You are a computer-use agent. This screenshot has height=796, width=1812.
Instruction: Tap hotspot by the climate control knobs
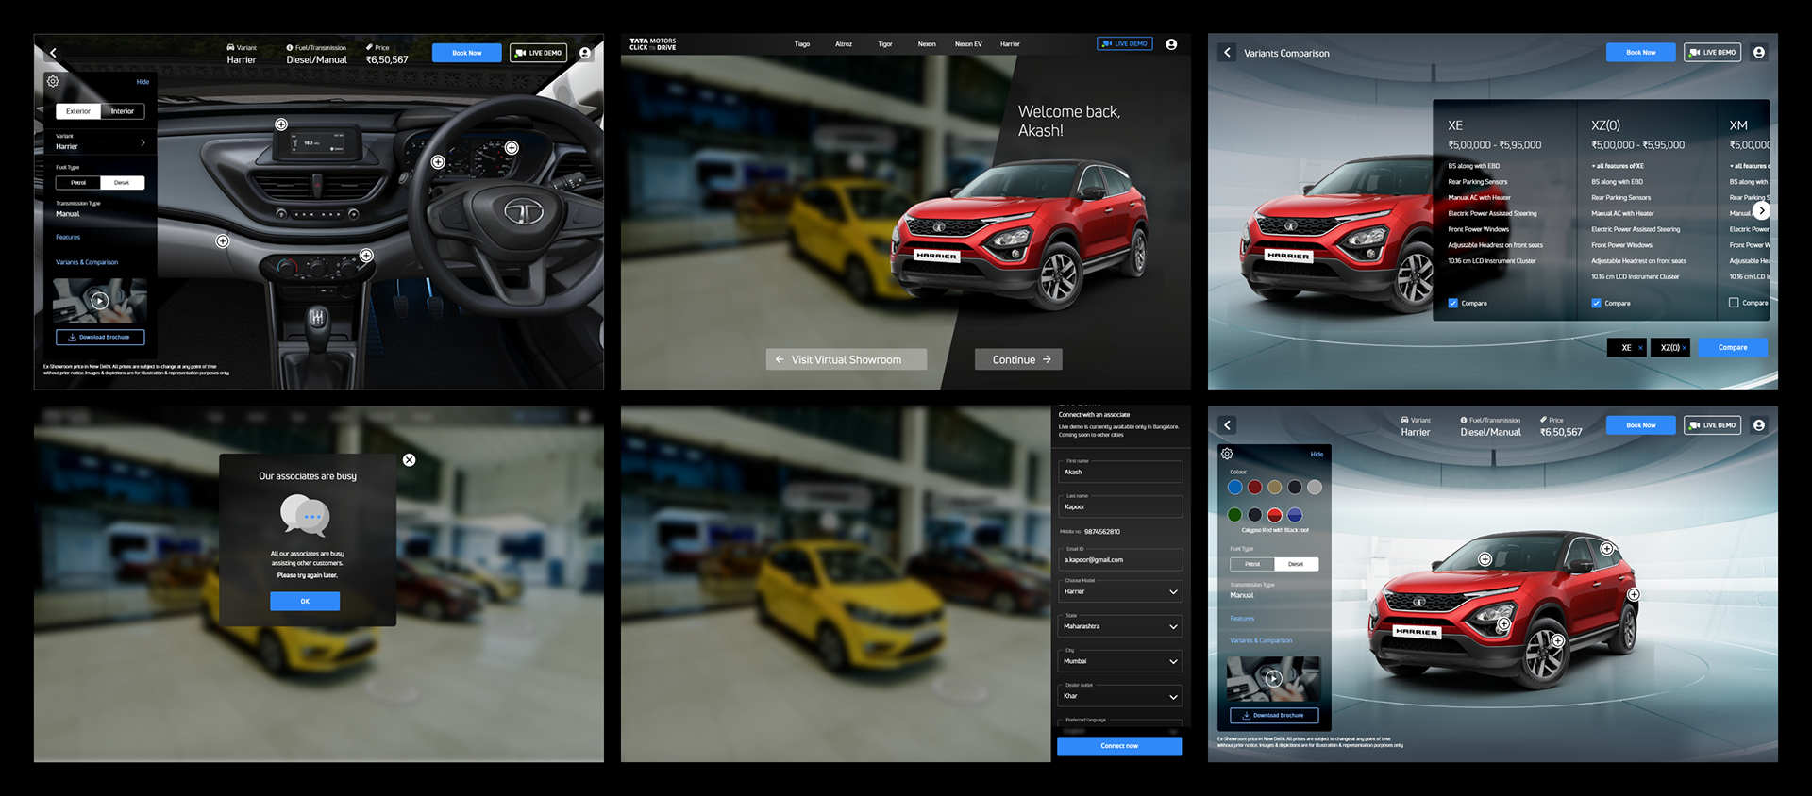(x=366, y=256)
